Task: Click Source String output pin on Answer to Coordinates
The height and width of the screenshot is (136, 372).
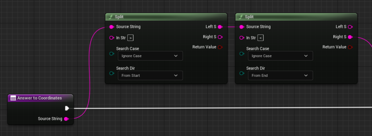Action: [x=66, y=119]
